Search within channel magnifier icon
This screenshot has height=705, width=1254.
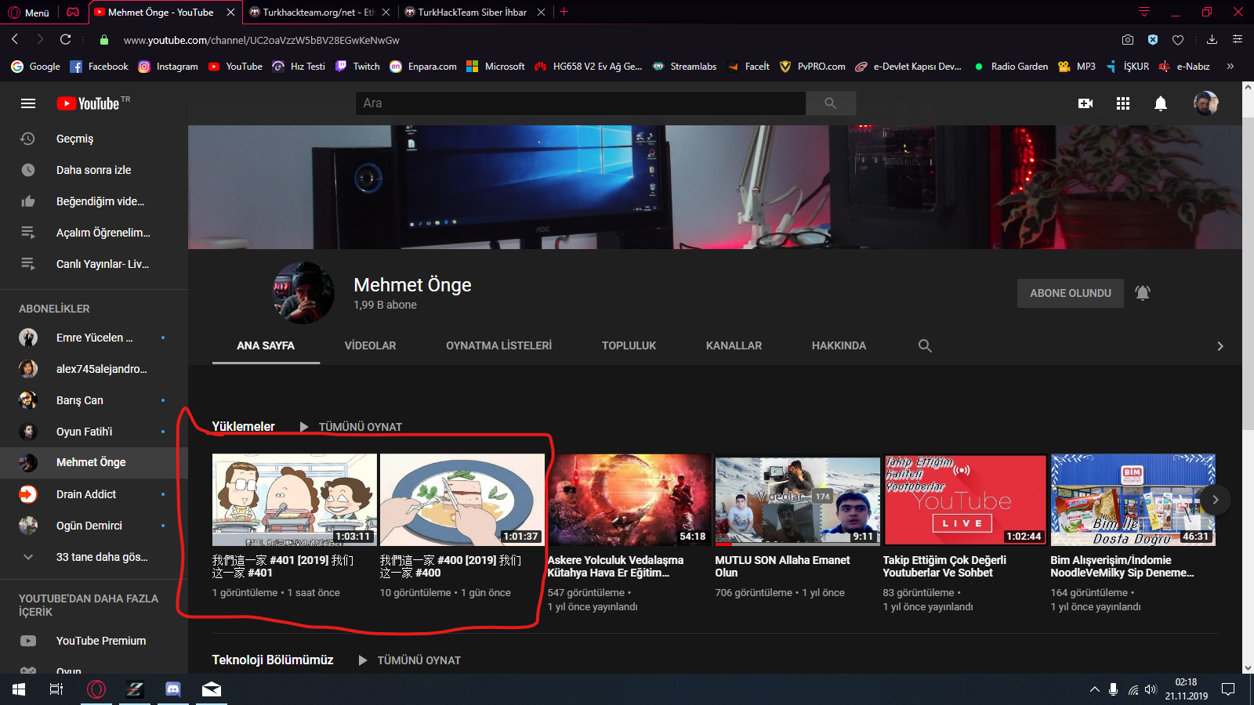tap(925, 345)
